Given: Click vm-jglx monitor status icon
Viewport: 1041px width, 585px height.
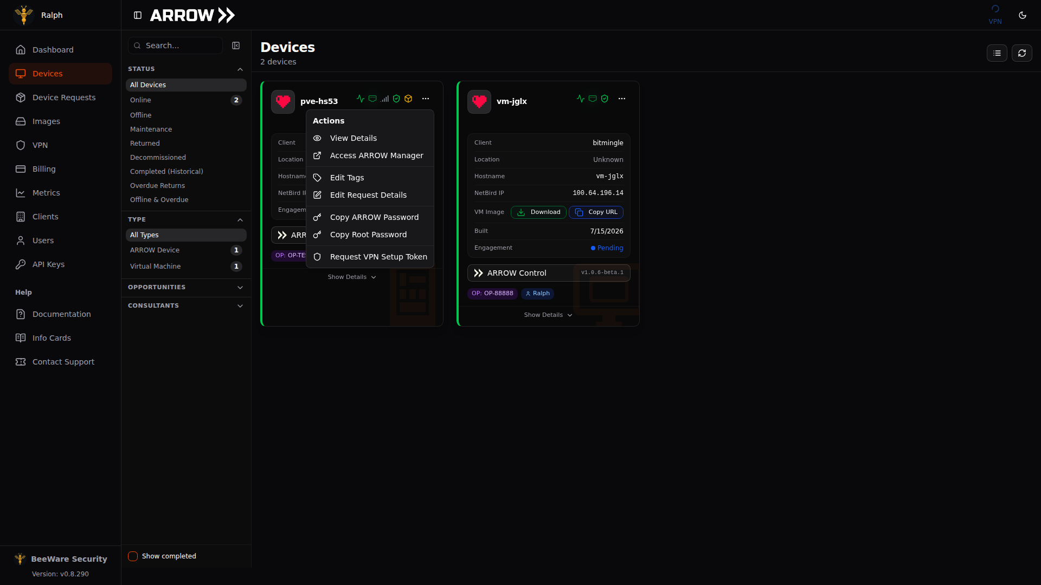Looking at the screenshot, I should [x=593, y=99].
